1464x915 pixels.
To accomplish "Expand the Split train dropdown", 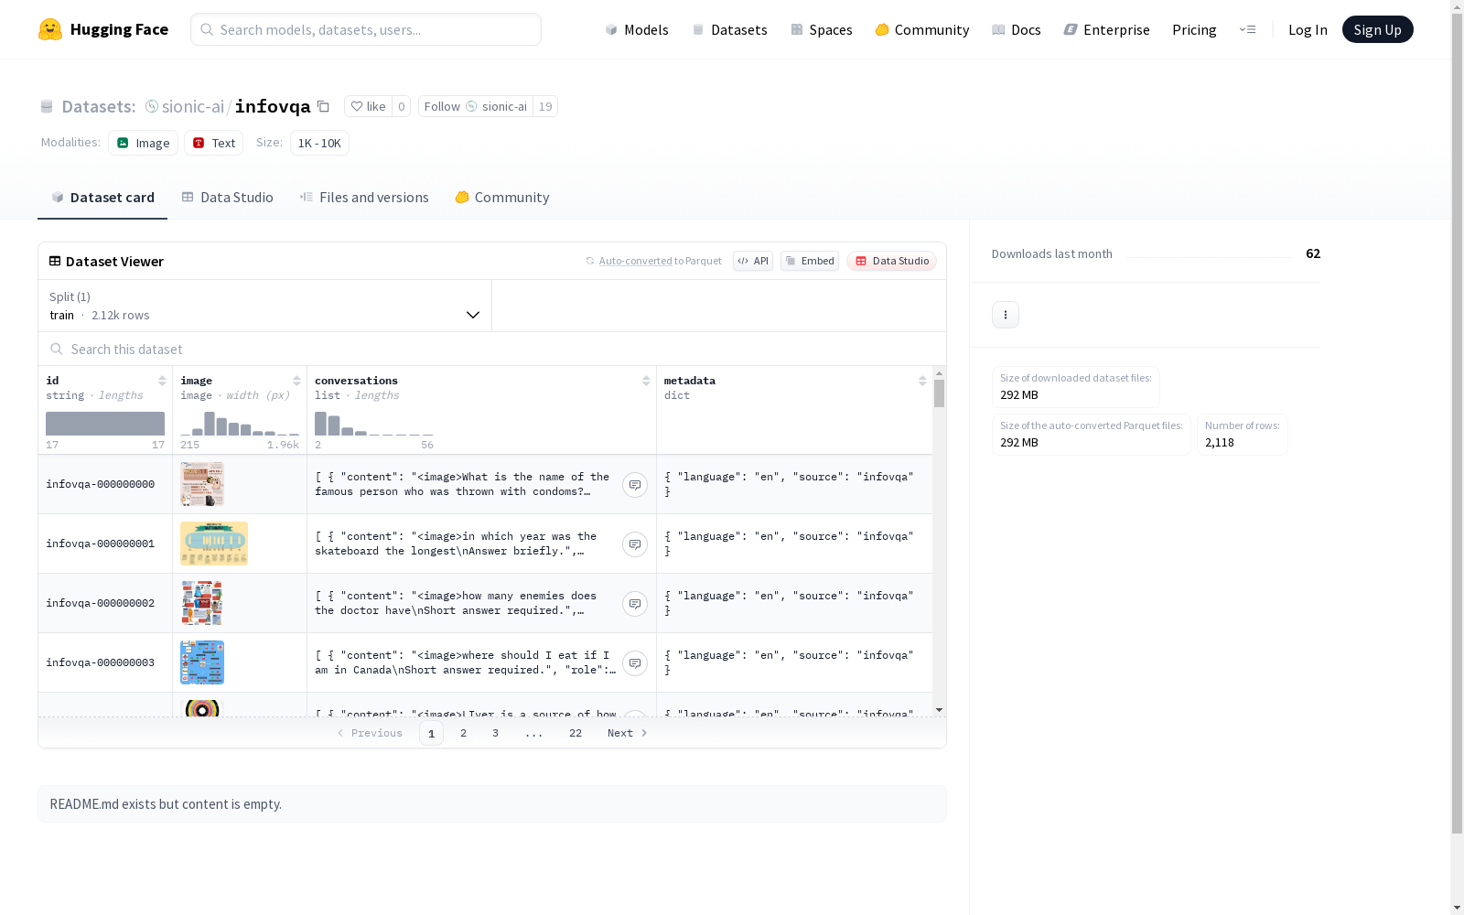I will tap(265, 306).
